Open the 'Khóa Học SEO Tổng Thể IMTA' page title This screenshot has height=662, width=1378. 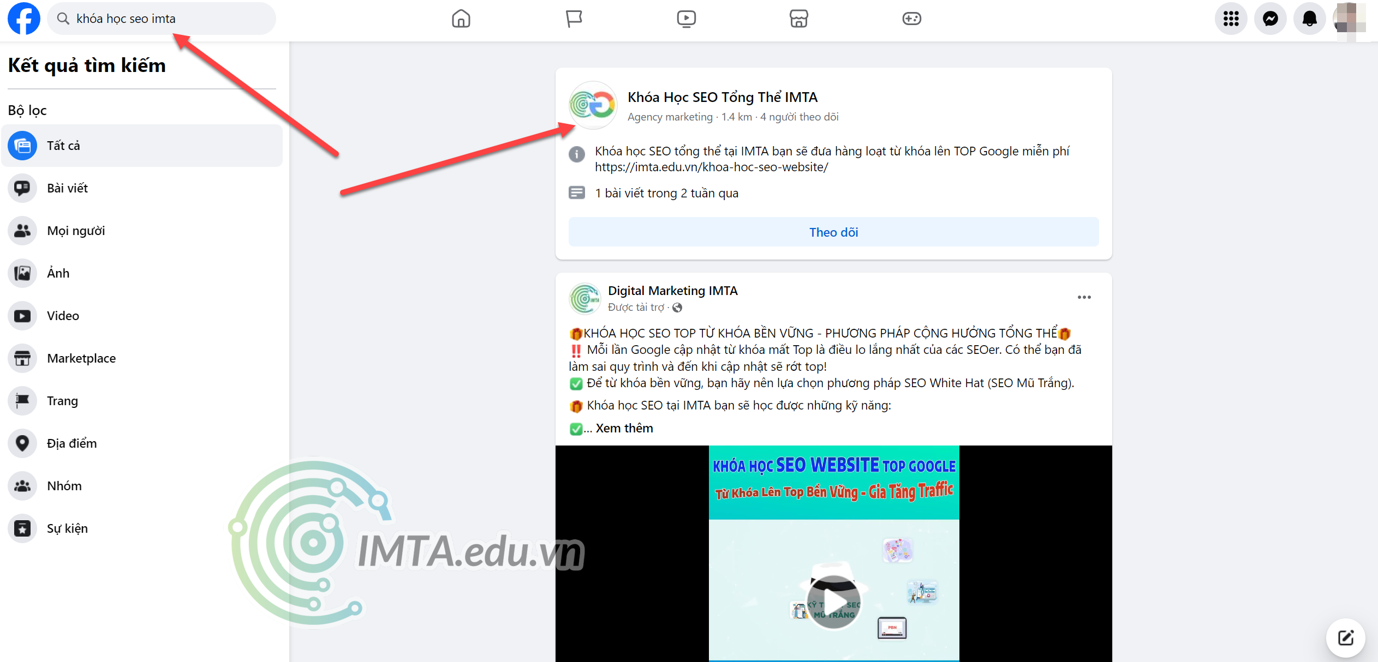(722, 97)
